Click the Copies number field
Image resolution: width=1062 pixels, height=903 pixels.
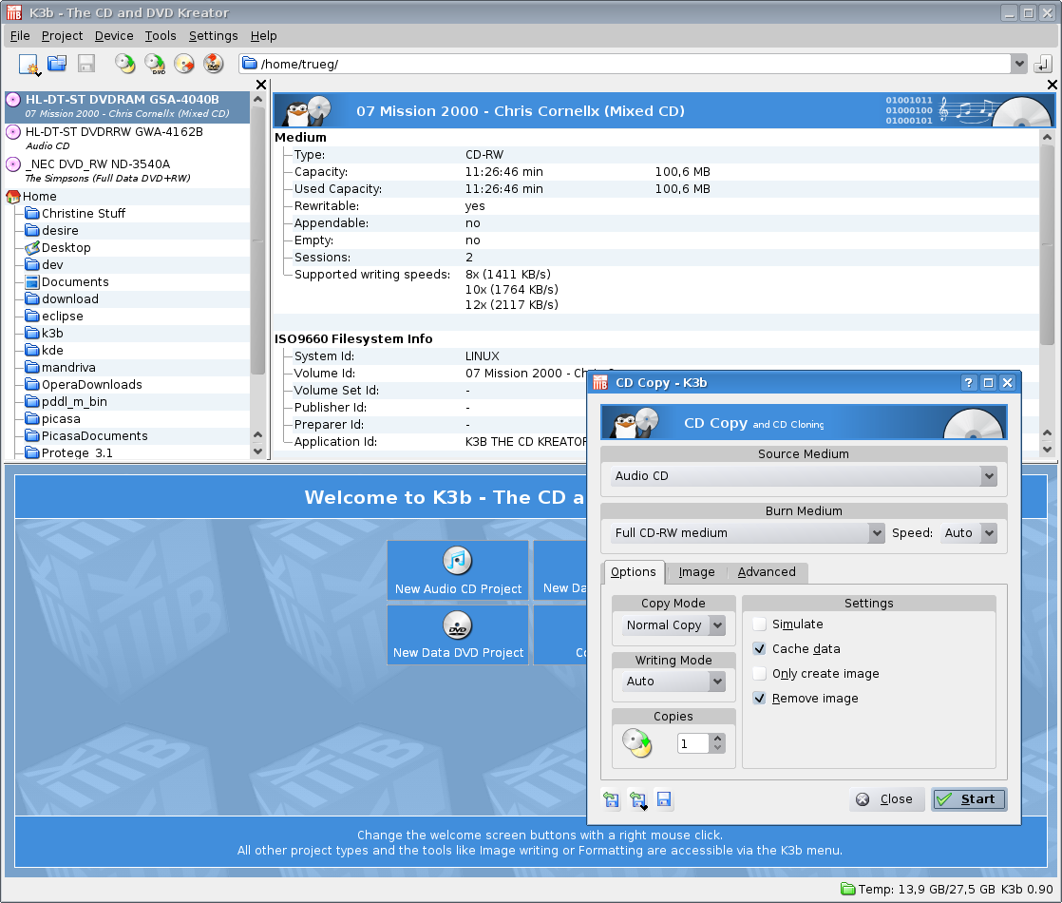point(692,743)
